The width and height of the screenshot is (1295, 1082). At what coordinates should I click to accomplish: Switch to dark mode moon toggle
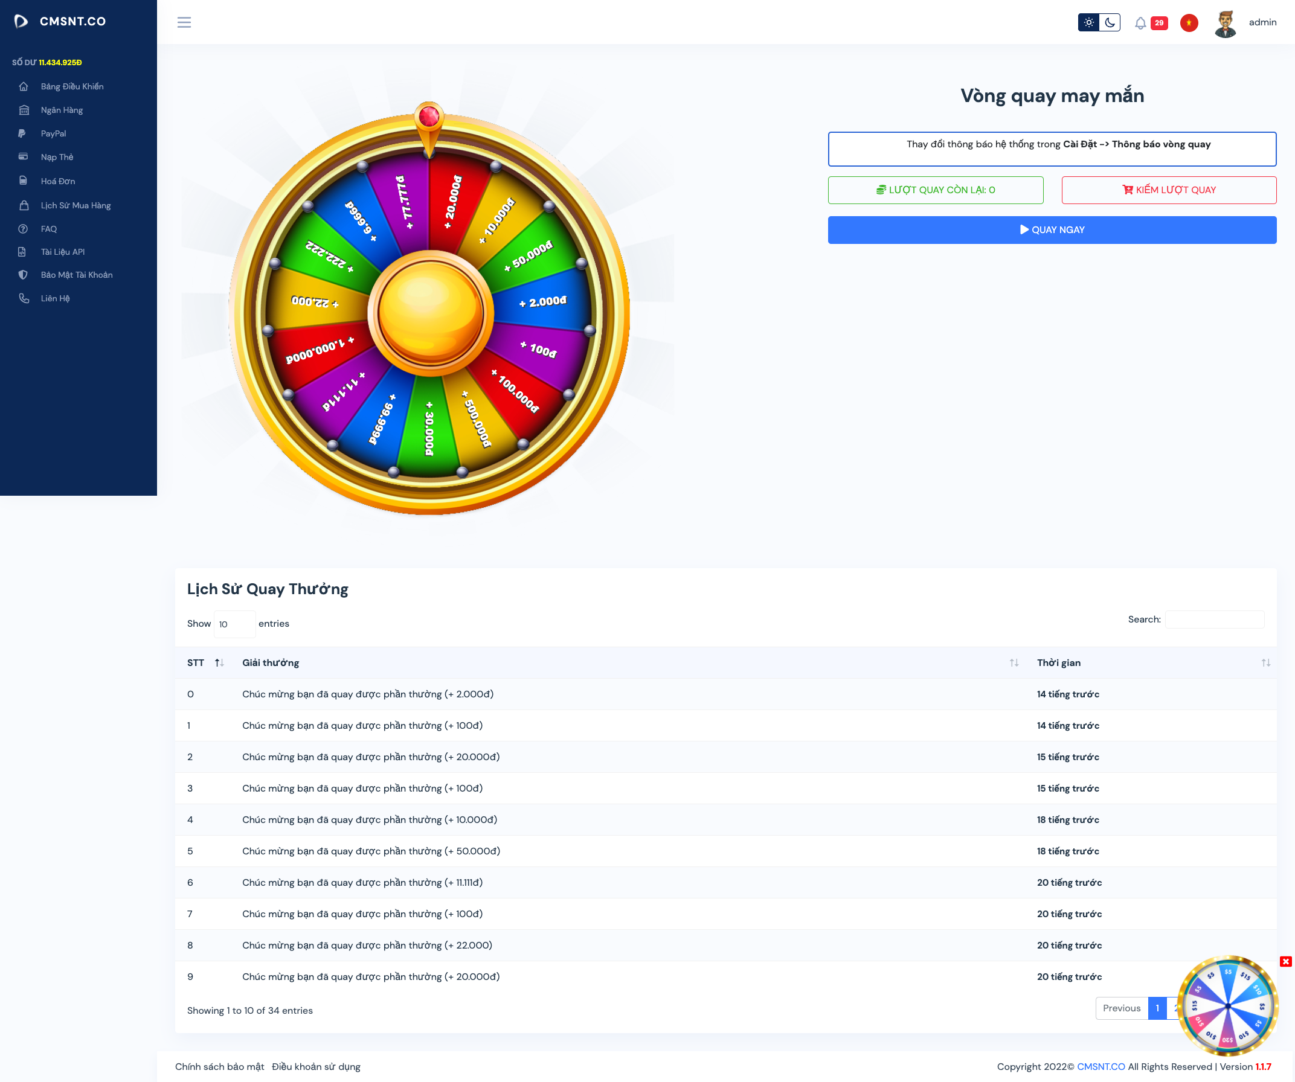pos(1110,23)
